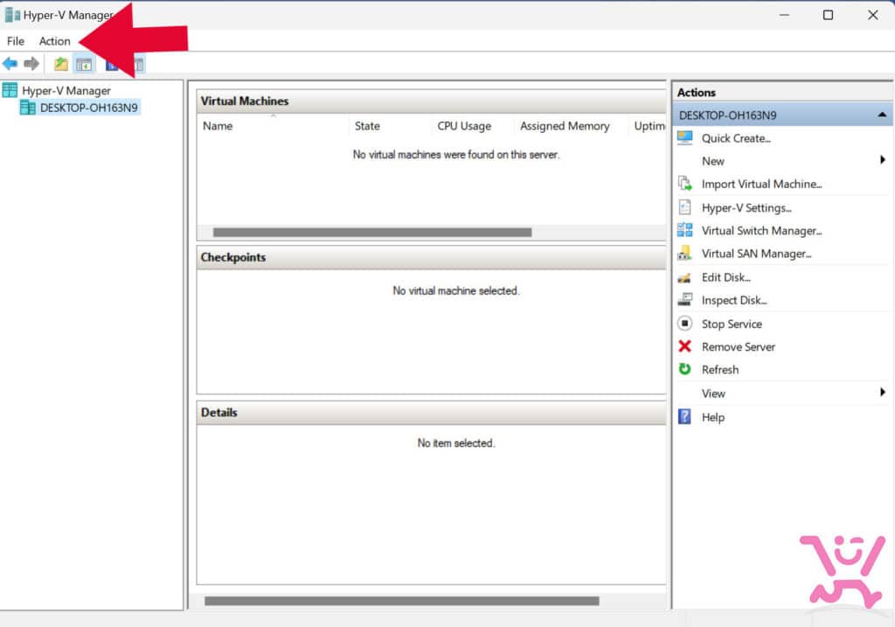Select DESKTOP-OH163N9 in the left tree
The width and height of the screenshot is (895, 627).
(88, 108)
